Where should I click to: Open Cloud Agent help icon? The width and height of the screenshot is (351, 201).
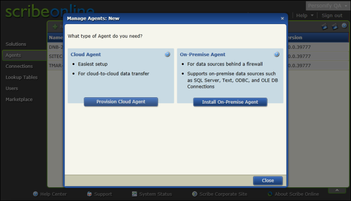tap(167, 54)
